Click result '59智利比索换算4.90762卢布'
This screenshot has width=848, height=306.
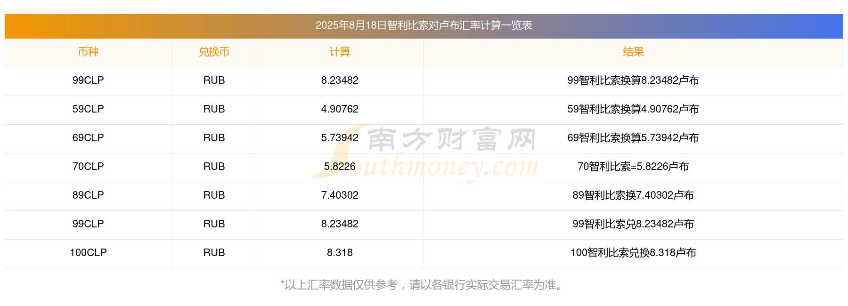[x=633, y=109]
